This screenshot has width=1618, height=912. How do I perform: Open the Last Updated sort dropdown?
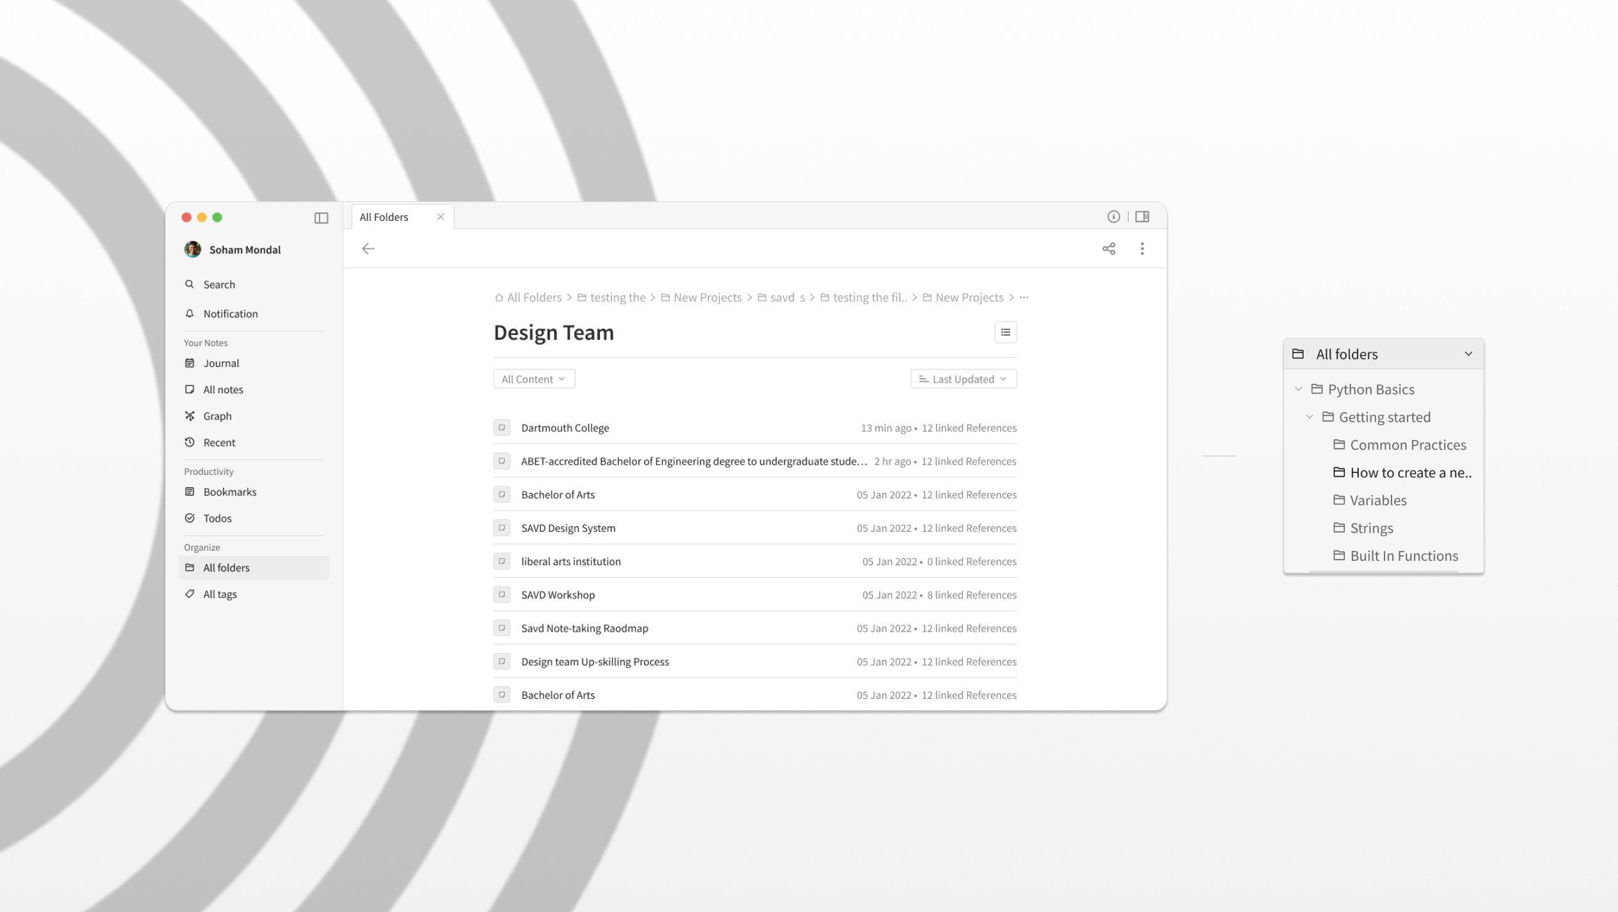tap(963, 378)
